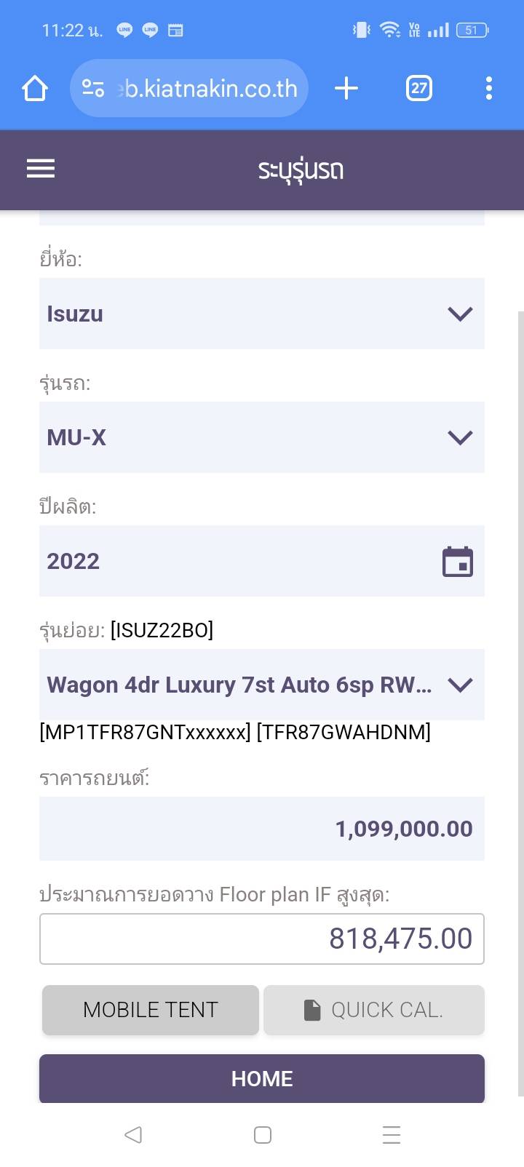This screenshot has height=1167, width=524.
Task: Open the hamburger navigation menu
Action: pos(41,169)
